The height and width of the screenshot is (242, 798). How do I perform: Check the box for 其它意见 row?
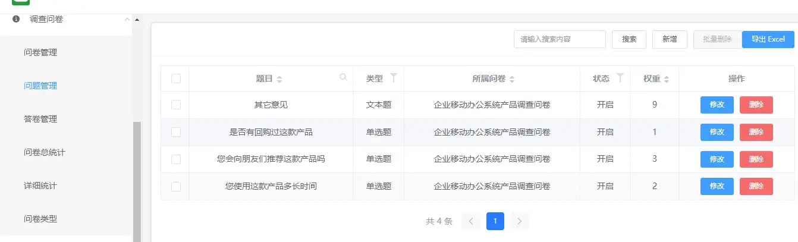pyautogui.click(x=176, y=105)
